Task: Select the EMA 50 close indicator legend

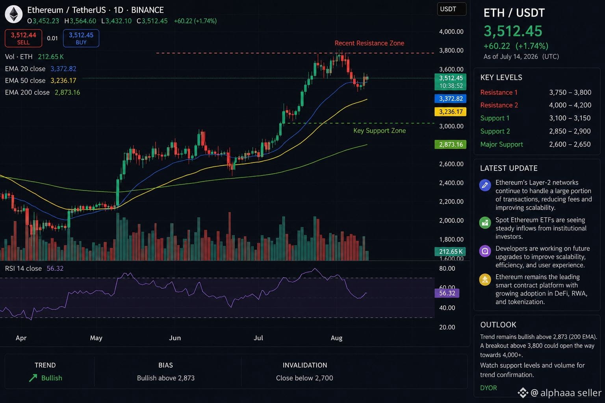Action: pyautogui.click(x=41, y=80)
